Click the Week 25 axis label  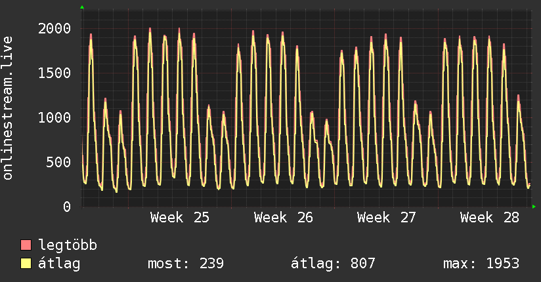pyautogui.click(x=180, y=218)
